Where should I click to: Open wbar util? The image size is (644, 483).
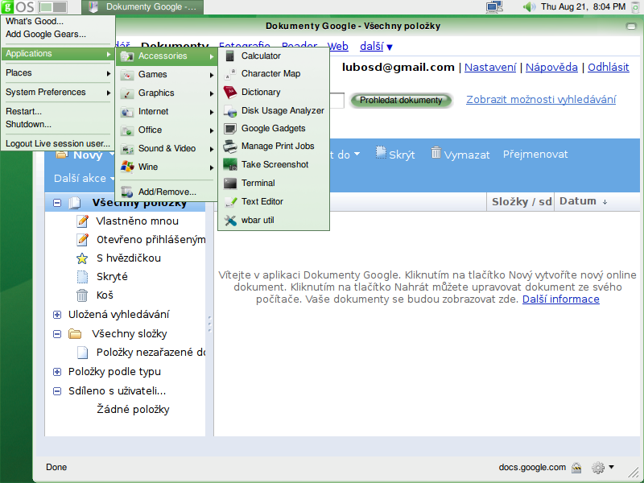[x=274, y=220]
